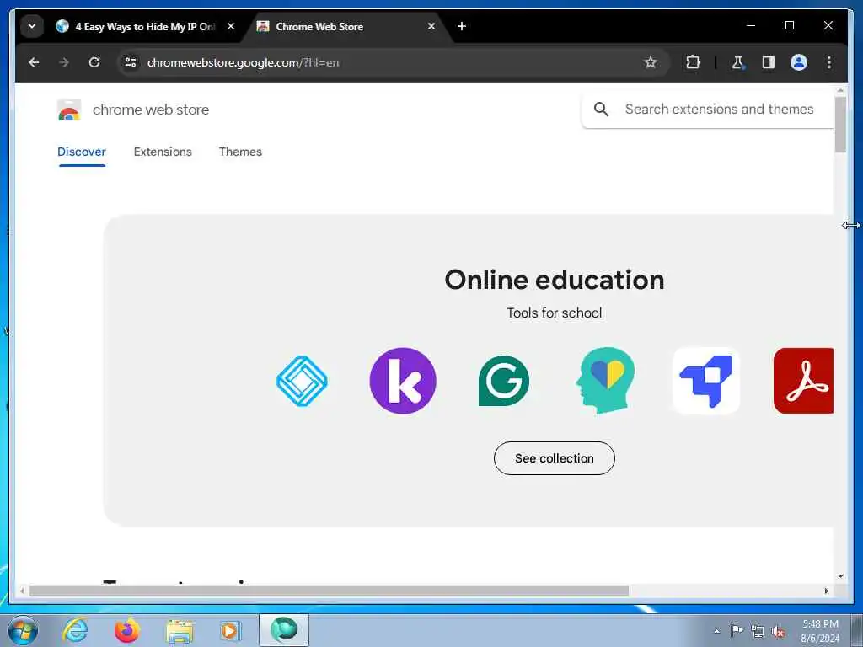Click the Online education heading
This screenshot has width=863, height=647.
tap(555, 280)
